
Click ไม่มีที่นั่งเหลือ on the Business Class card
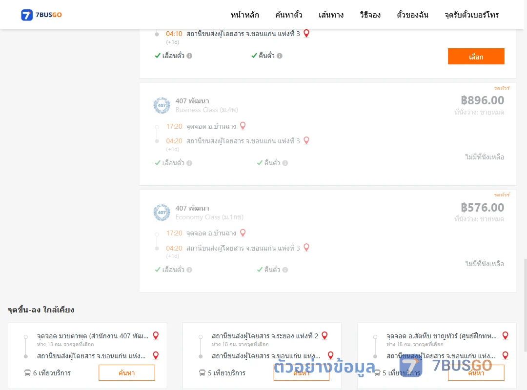(485, 157)
